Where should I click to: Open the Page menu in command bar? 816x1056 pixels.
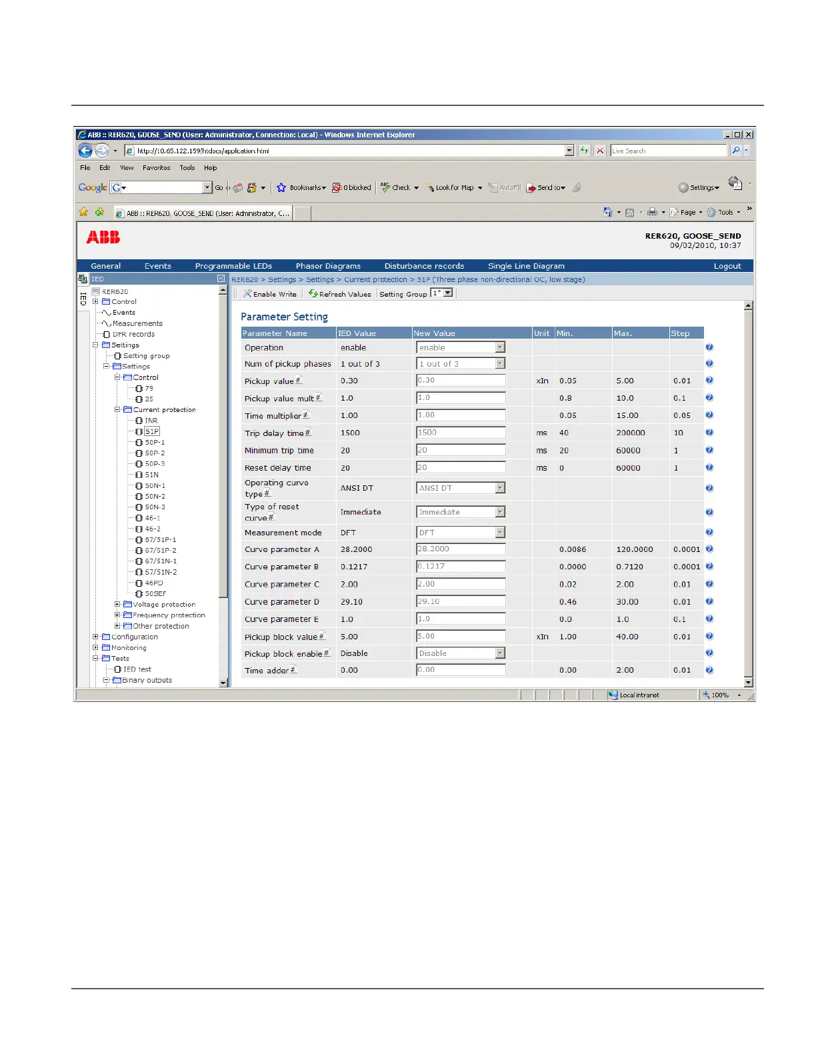point(686,213)
